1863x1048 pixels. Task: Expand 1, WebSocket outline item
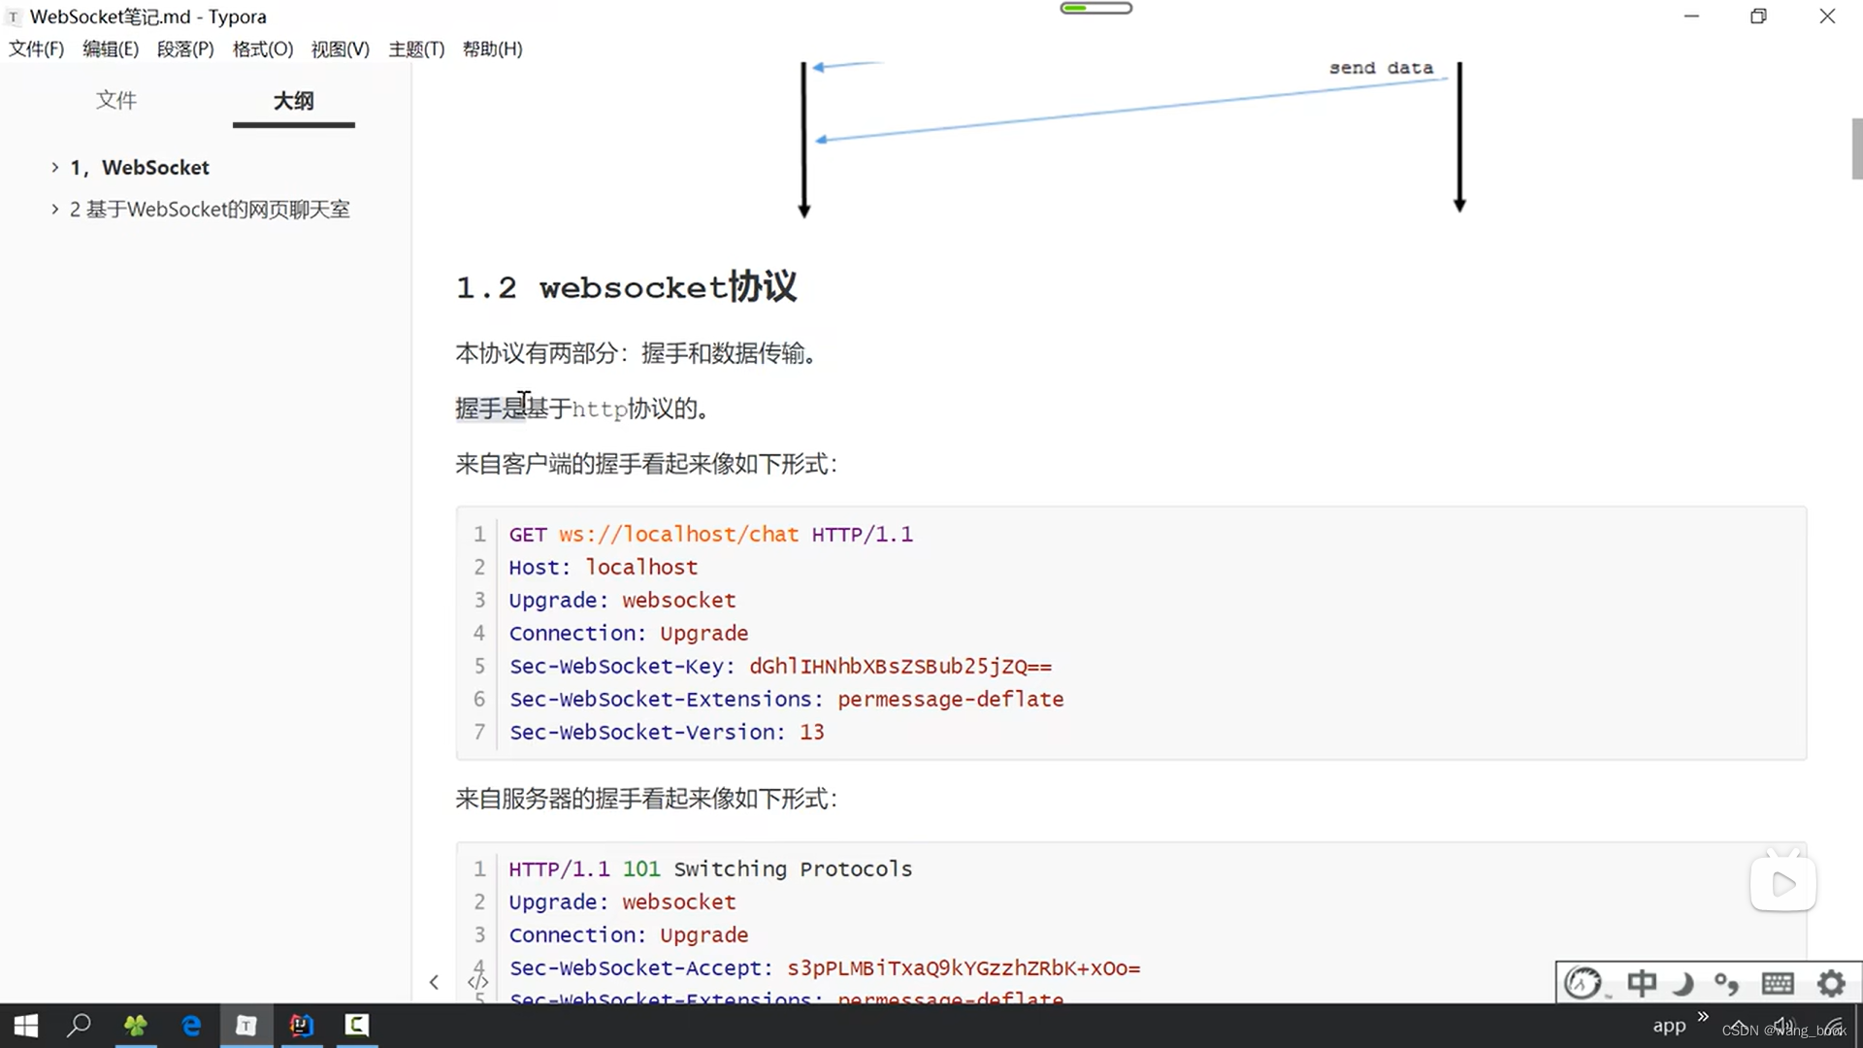point(55,167)
